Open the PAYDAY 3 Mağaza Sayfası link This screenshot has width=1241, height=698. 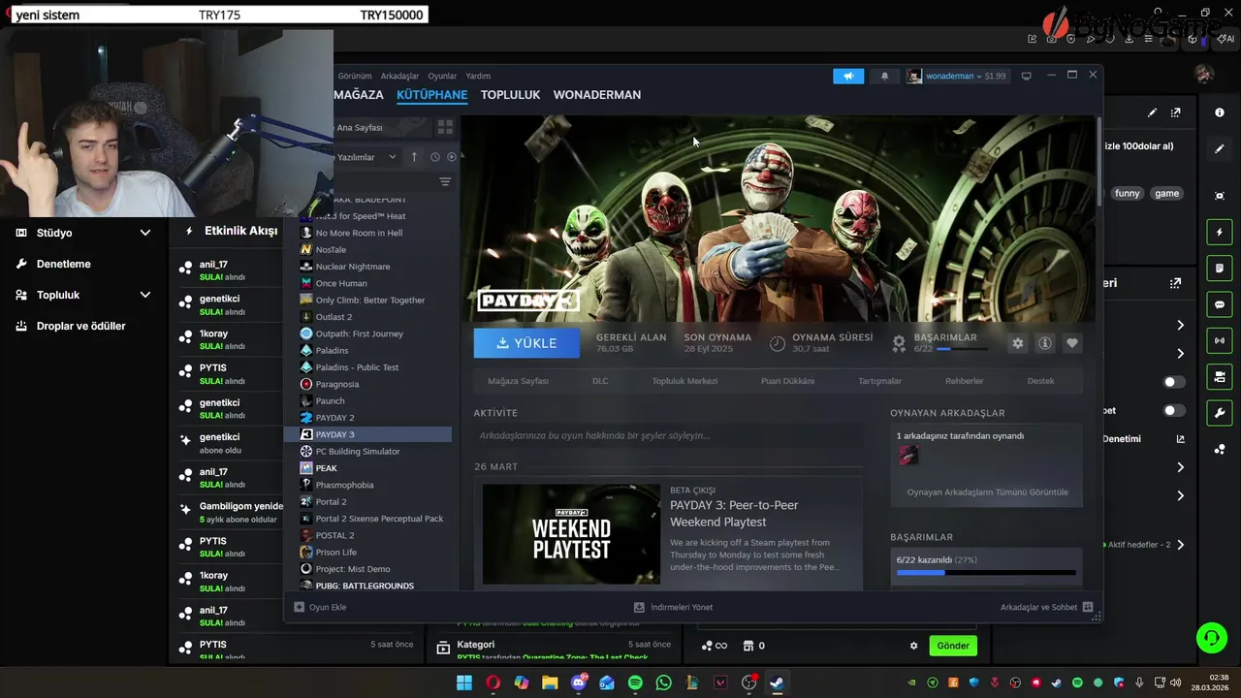[x=518, y=381]
